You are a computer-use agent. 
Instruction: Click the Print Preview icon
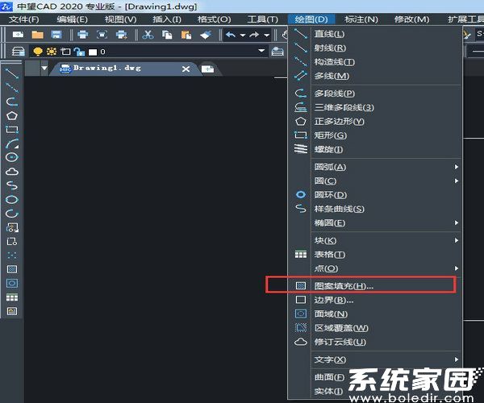pos(102,35)
